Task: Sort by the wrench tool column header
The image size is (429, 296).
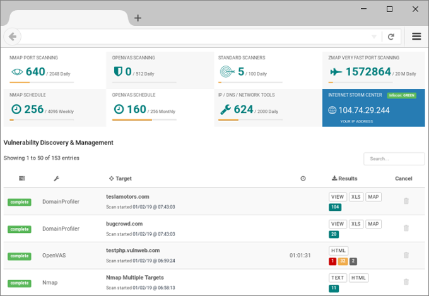Action: 56,179
